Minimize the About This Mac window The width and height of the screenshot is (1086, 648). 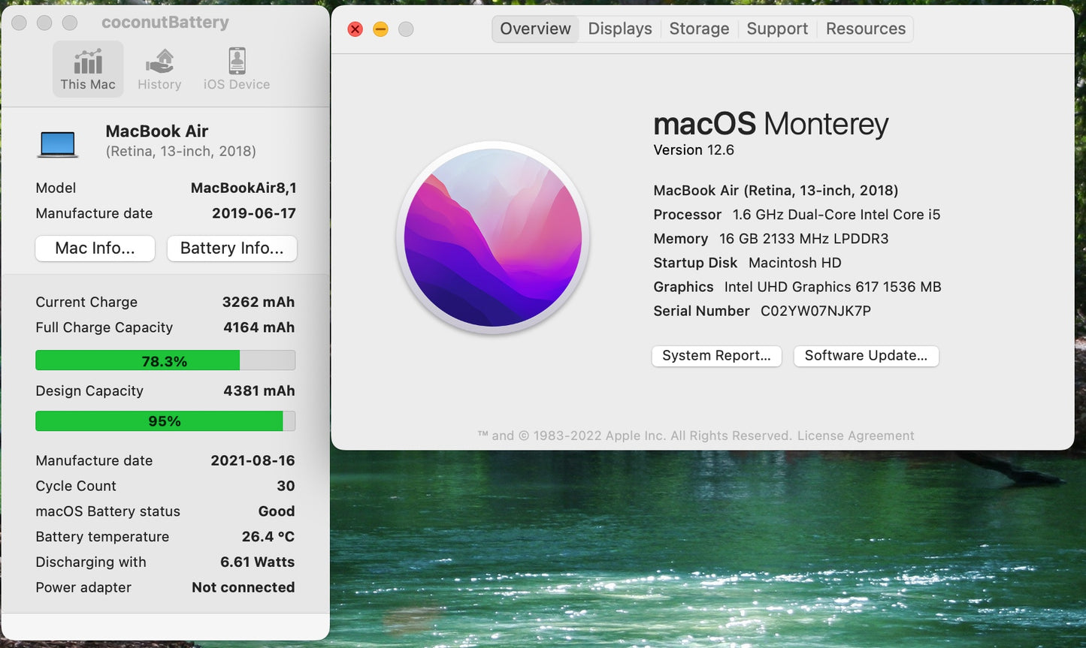click(381, 29)
